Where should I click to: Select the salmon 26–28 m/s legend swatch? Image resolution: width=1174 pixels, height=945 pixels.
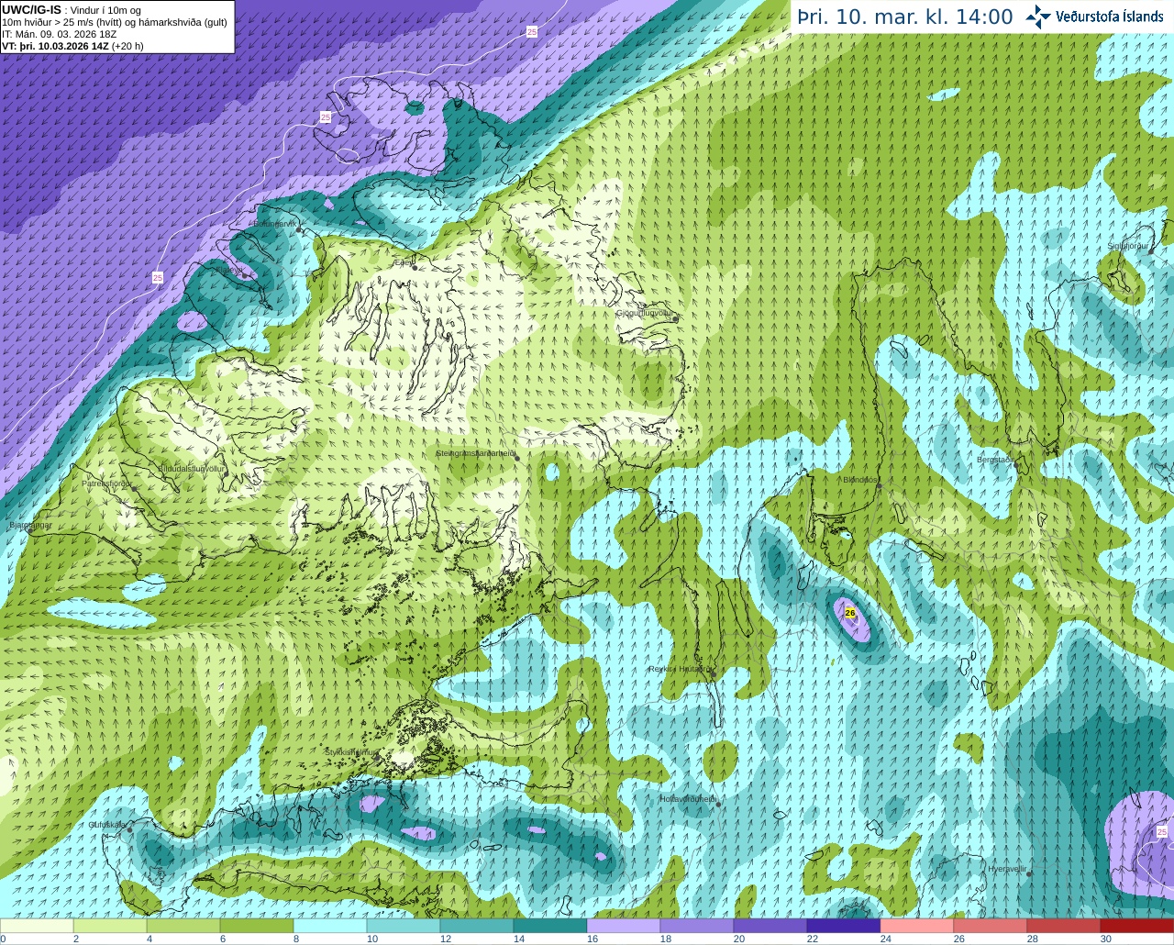pyautogui.click(x=991, y=926)
